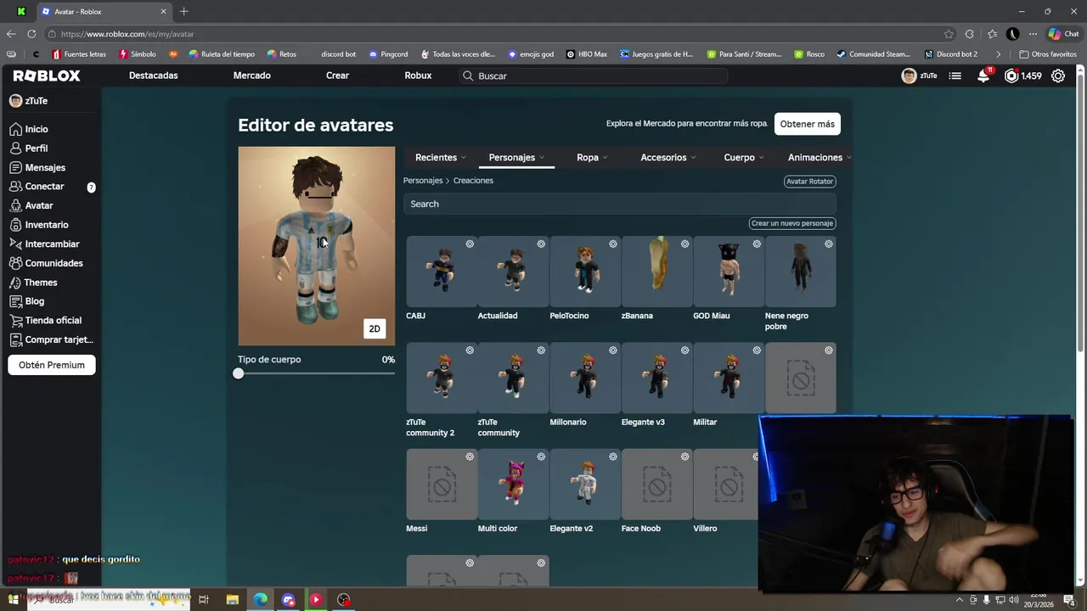Open the Robux balance 1.459

click(x=1022, y=76)
